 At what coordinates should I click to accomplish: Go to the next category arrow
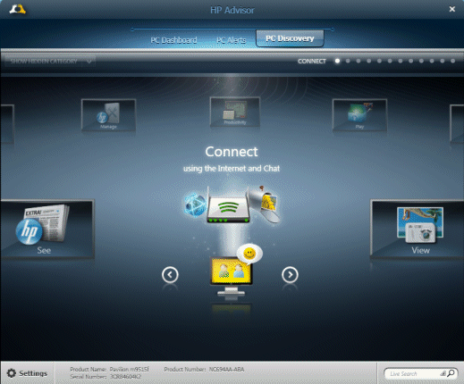coord(290,274)
